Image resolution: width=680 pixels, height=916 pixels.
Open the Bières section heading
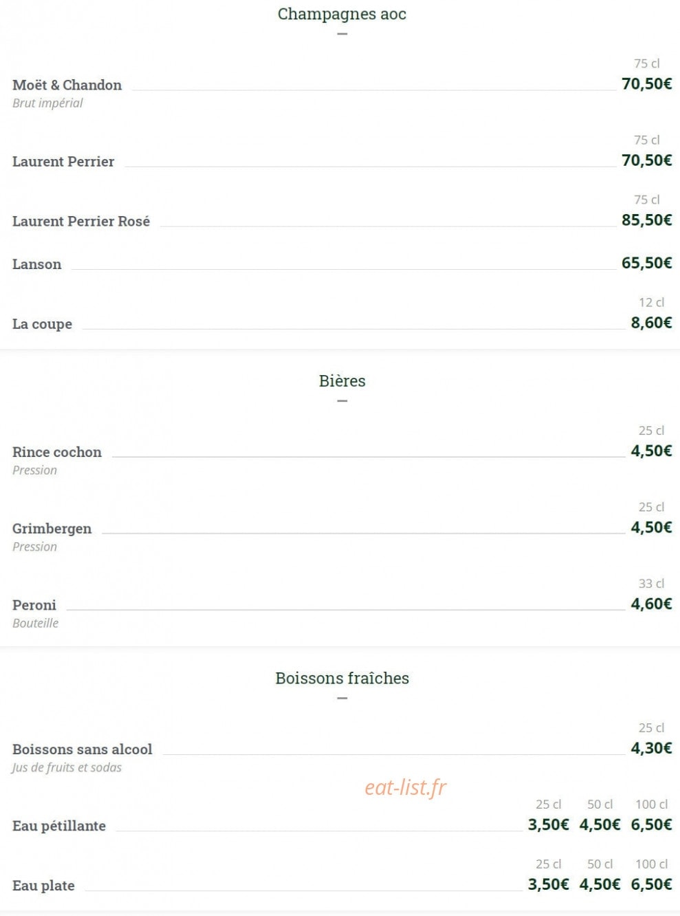[x=342, y=381]
